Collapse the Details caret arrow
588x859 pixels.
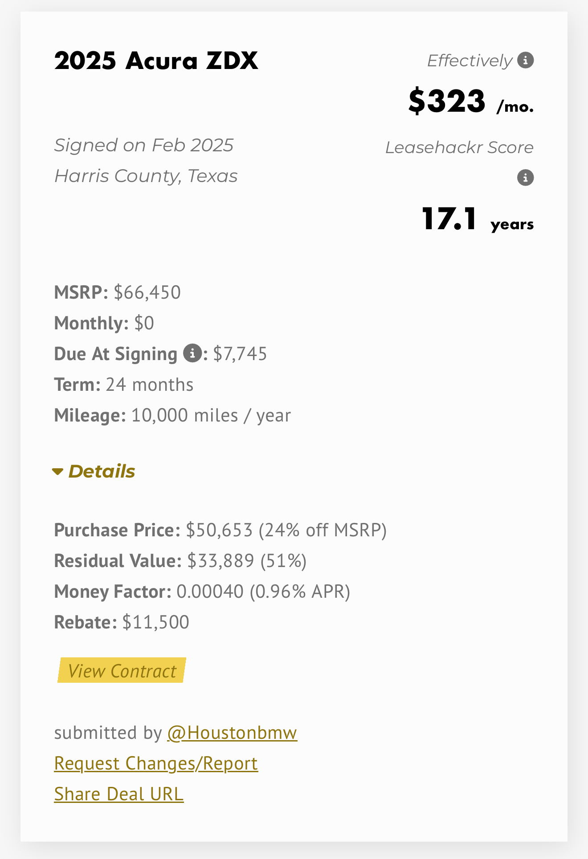(58, 471)
